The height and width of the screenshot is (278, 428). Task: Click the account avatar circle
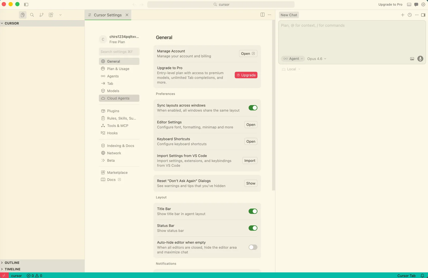(x=103, y=39)
